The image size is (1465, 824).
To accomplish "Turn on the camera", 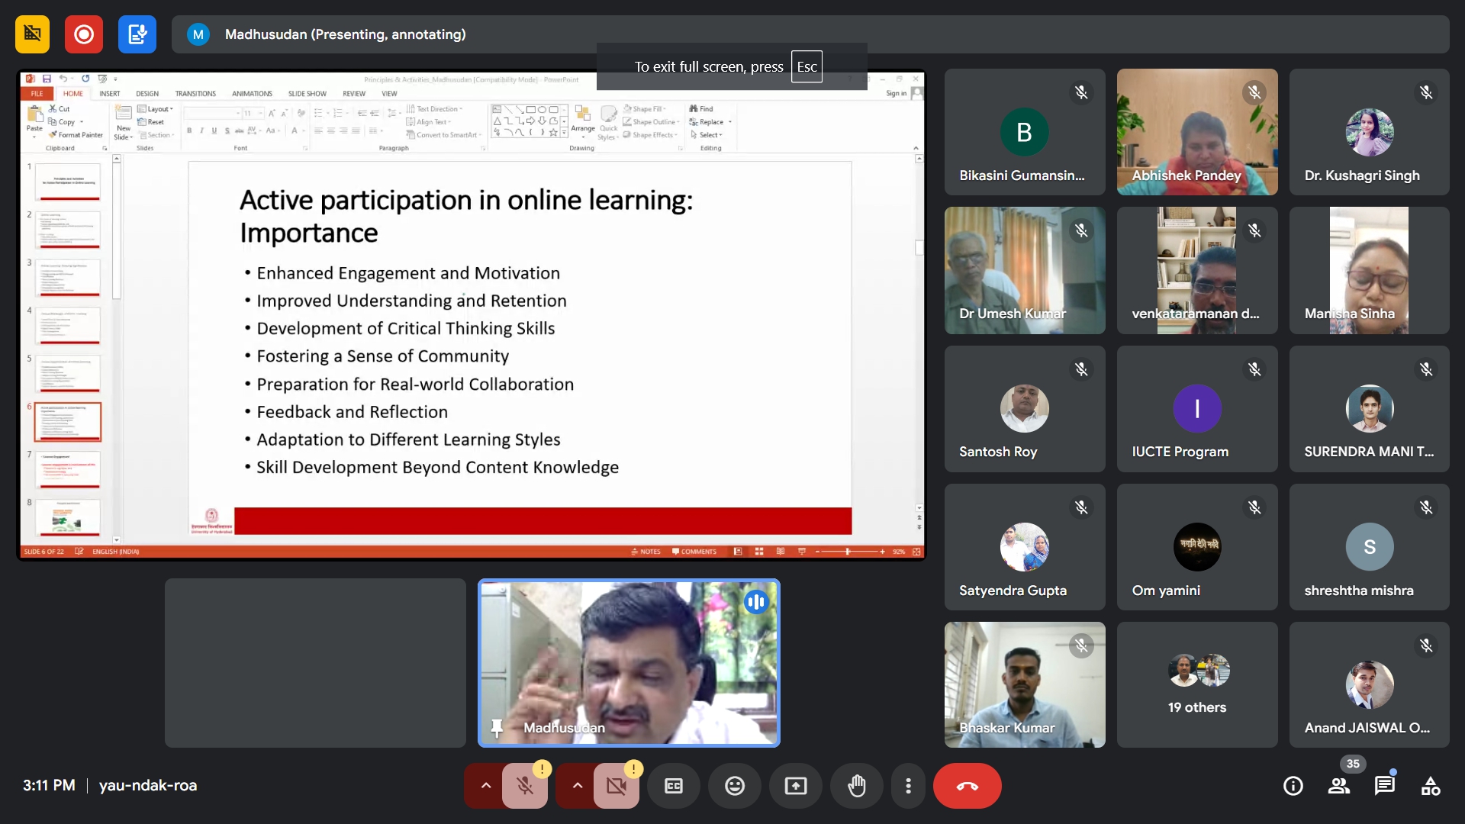I will (x=616, y=786).
